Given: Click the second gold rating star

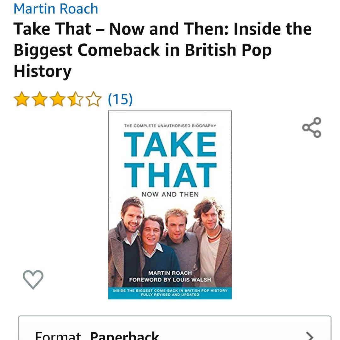Looking at the screenshot, I should (40, 99).
